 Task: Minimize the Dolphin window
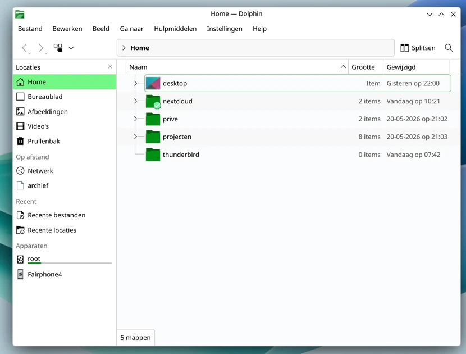click(x=430, y=14)
